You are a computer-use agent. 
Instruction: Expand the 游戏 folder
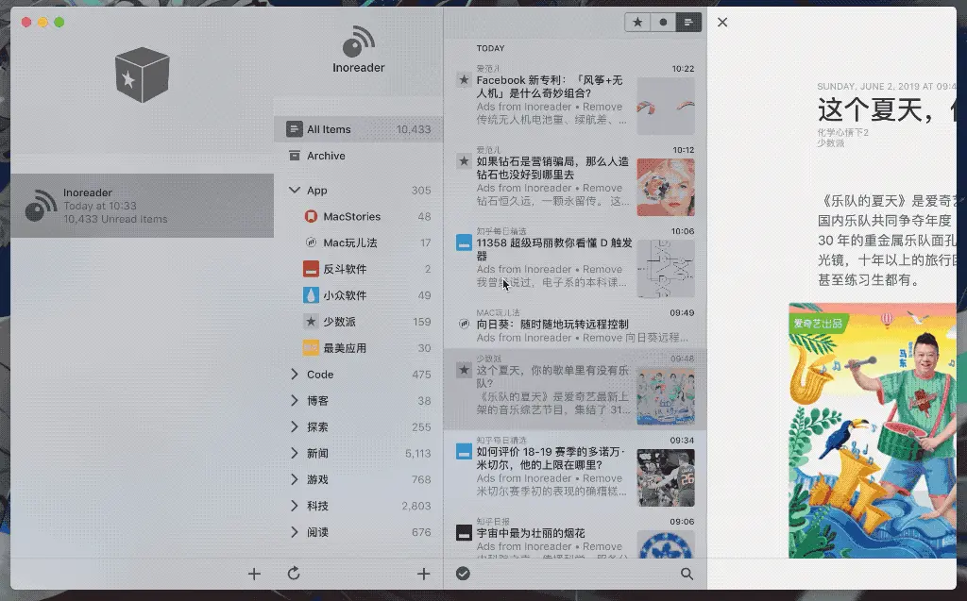[x=295, y=479]
